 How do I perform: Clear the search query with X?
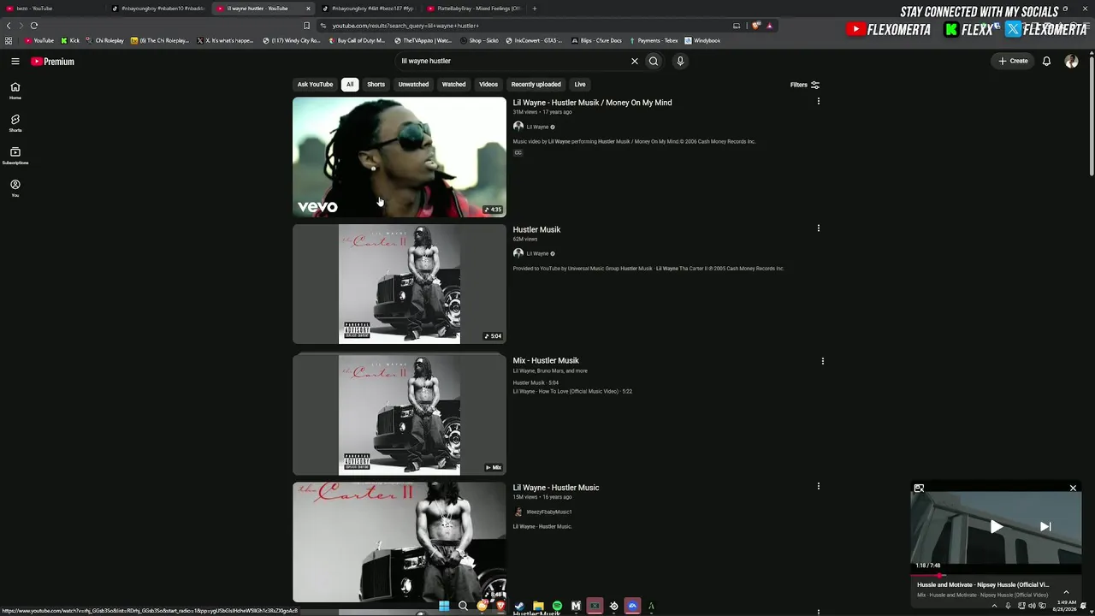pyautogui.click(x=635, y=62)
